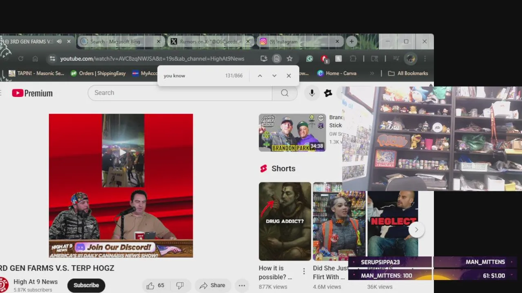Viewport: 522px width, 293px height.
Task: Click the YouTube Search box
Action: (x=180, y=93)
